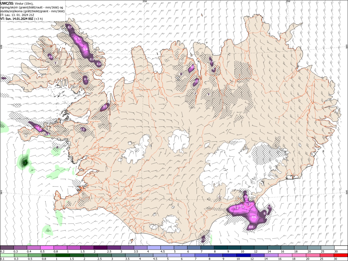This screenshot has height=261, width=348.
Task: Pick bottom-row rain swatch labeled 0.5
Action: click(x=35, y=255)
